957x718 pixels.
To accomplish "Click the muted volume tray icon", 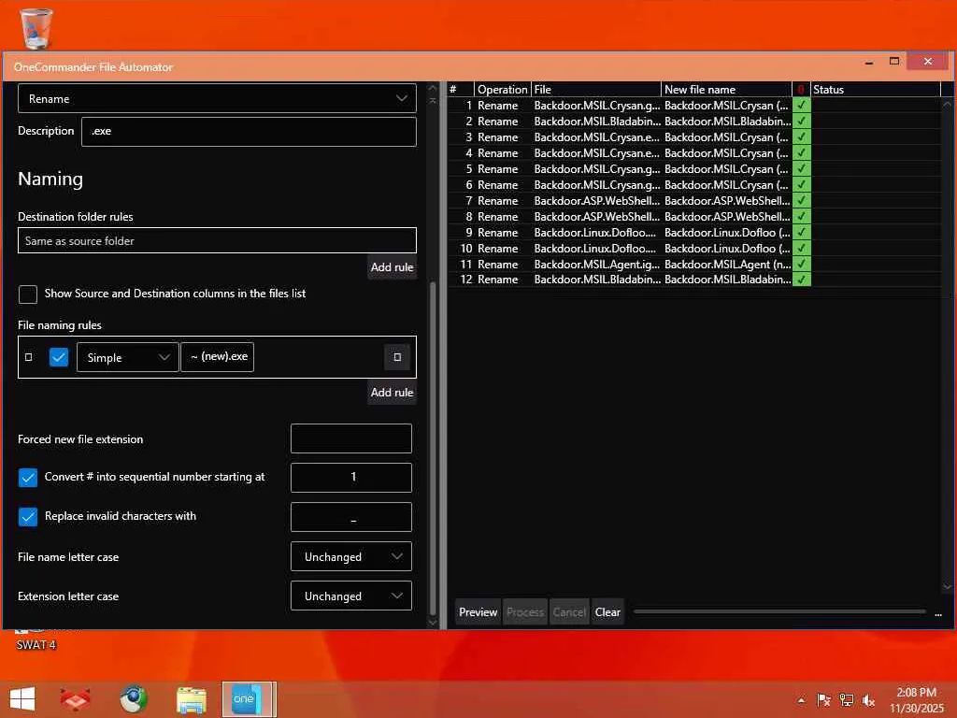I will (x=868, y=700).
